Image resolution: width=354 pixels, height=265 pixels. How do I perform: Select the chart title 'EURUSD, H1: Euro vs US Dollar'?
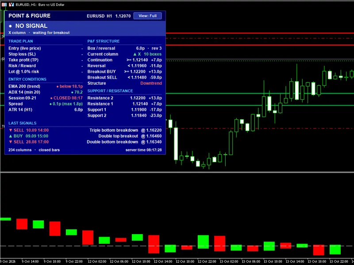pyautogui.click(x=40, y=4)
